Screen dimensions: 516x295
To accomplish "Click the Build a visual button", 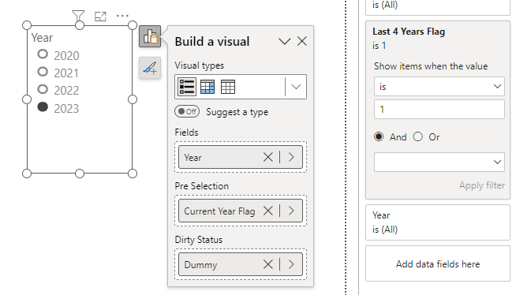I will pyautogui.click(x=150, y=36).
